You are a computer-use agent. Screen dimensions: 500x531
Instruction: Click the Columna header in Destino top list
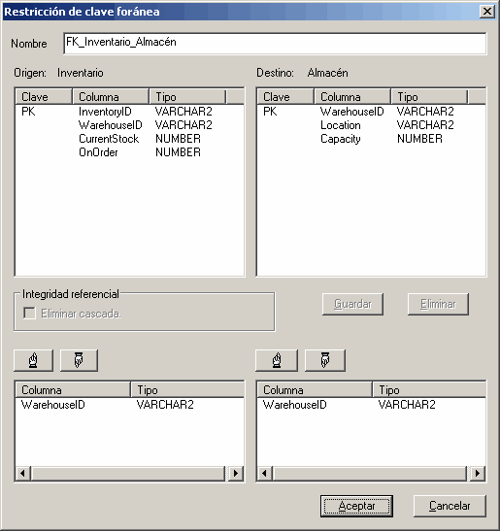(x=352, y=97)
